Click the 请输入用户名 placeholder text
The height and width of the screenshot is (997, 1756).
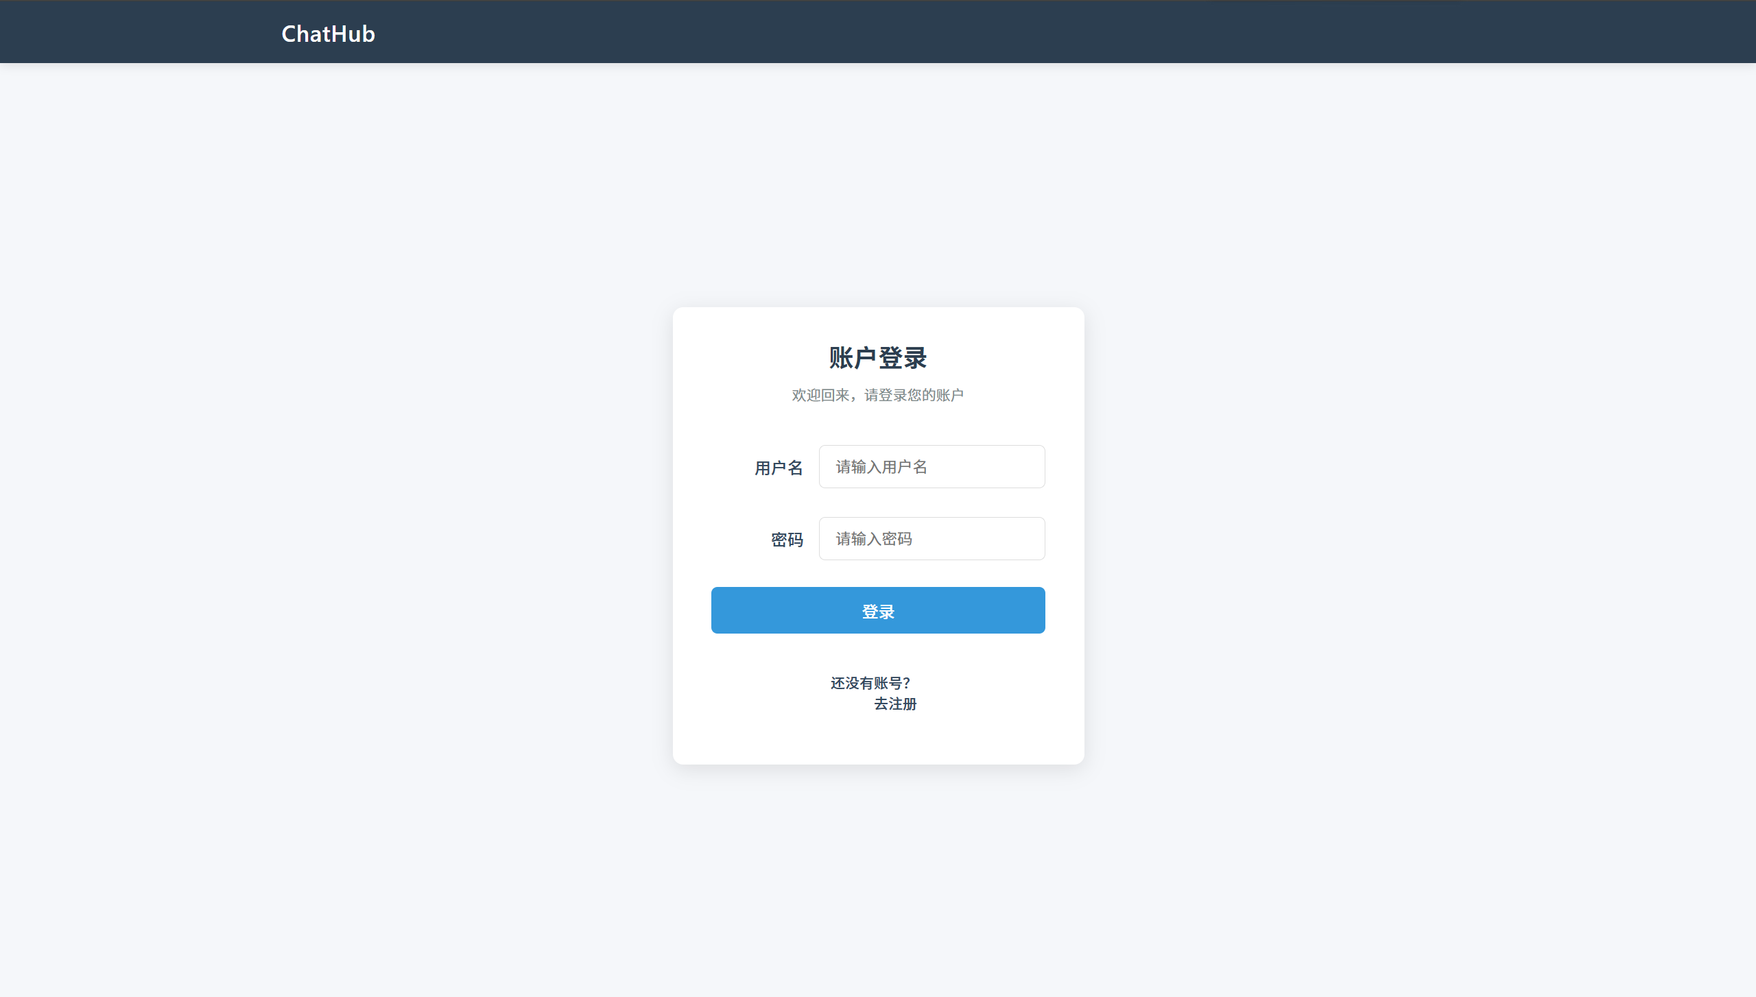881,467
